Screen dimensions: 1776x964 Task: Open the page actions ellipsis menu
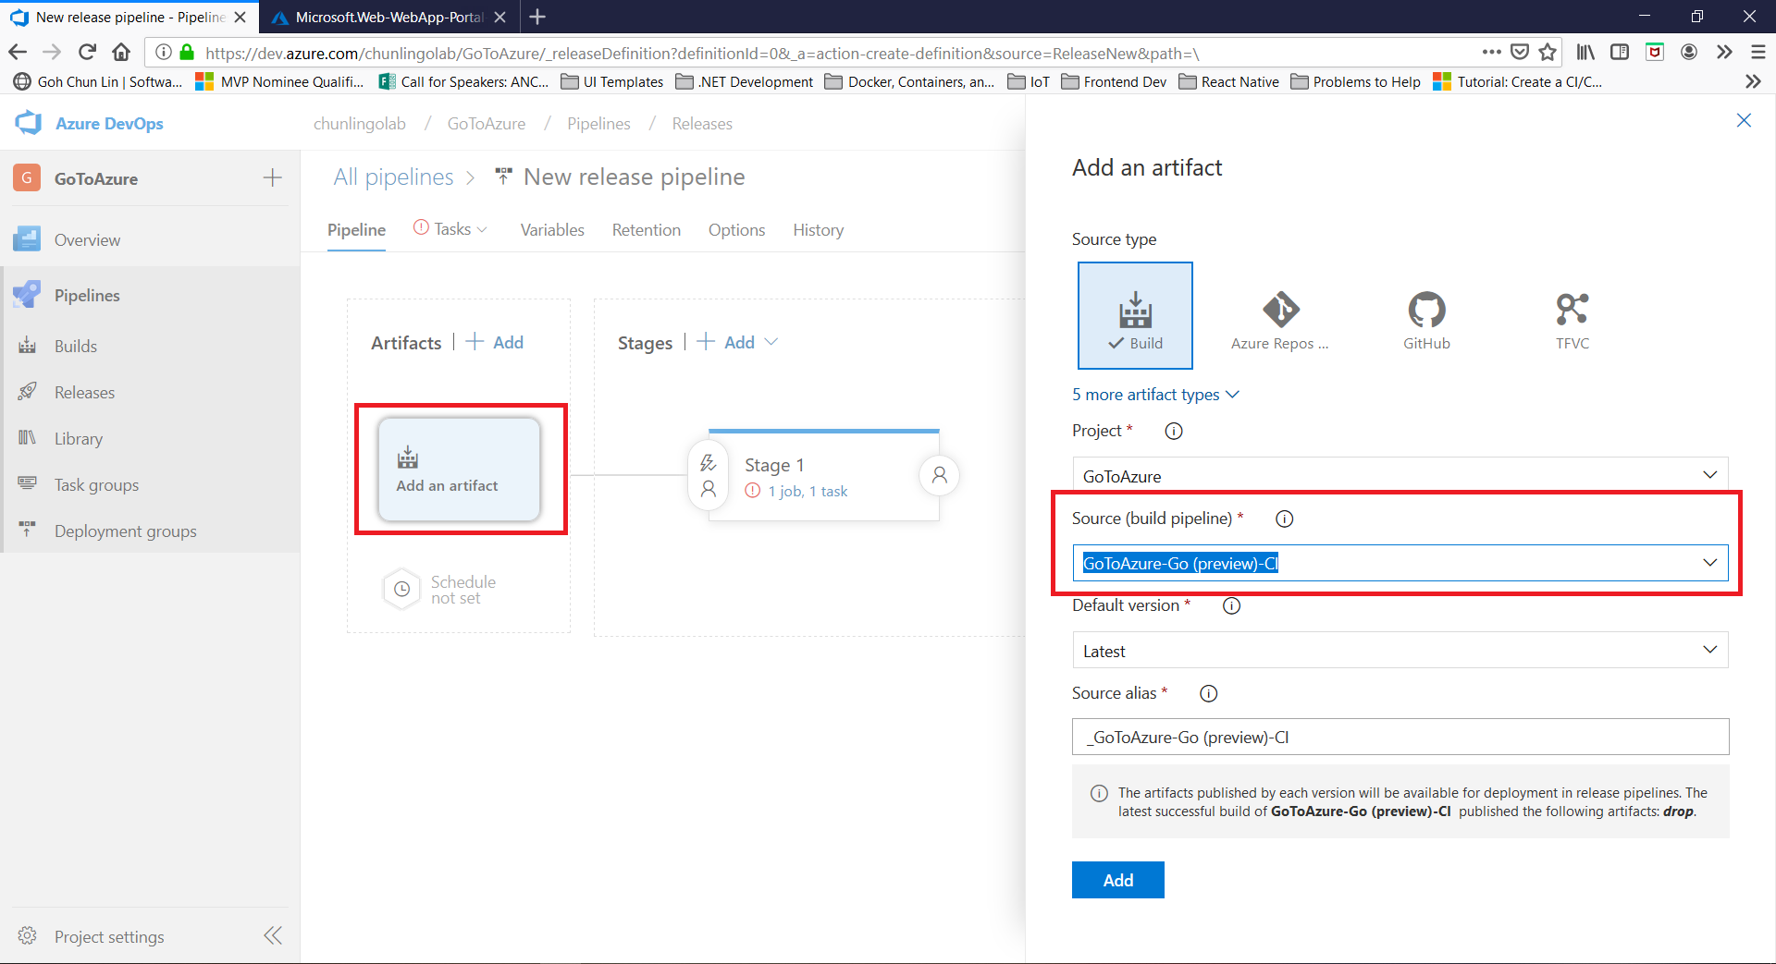(x=1491, y=52)
